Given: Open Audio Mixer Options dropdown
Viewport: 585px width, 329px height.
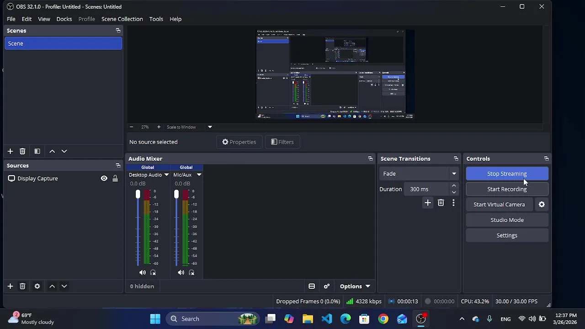Looking at the screenshot, I should point(355,287).
